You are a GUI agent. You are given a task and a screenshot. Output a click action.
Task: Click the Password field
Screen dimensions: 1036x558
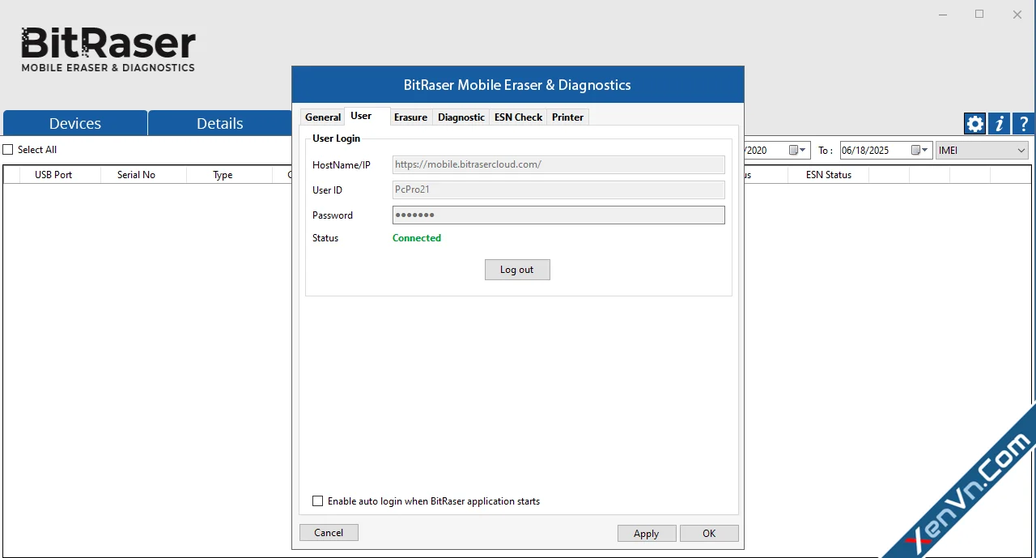[558, 215]
